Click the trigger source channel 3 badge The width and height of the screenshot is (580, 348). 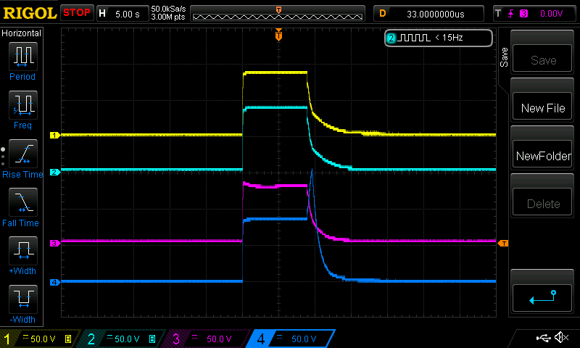pos(523,14)
